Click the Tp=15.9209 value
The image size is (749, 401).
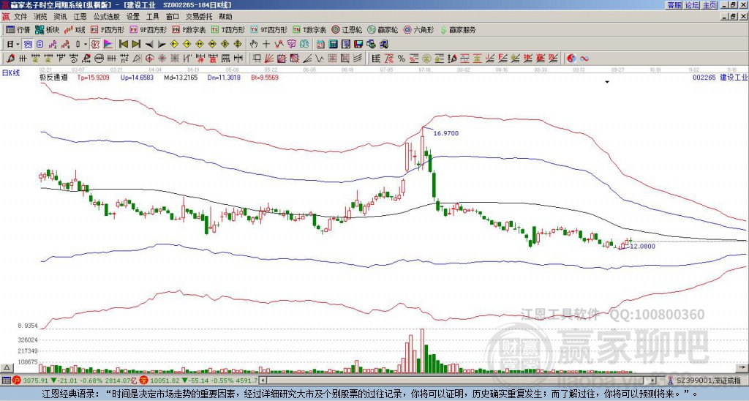[93, 77]
